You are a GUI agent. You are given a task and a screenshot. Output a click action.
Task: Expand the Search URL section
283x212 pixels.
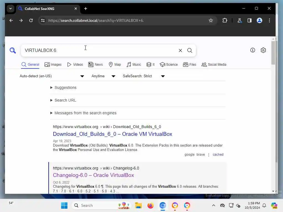pos(65,100)
